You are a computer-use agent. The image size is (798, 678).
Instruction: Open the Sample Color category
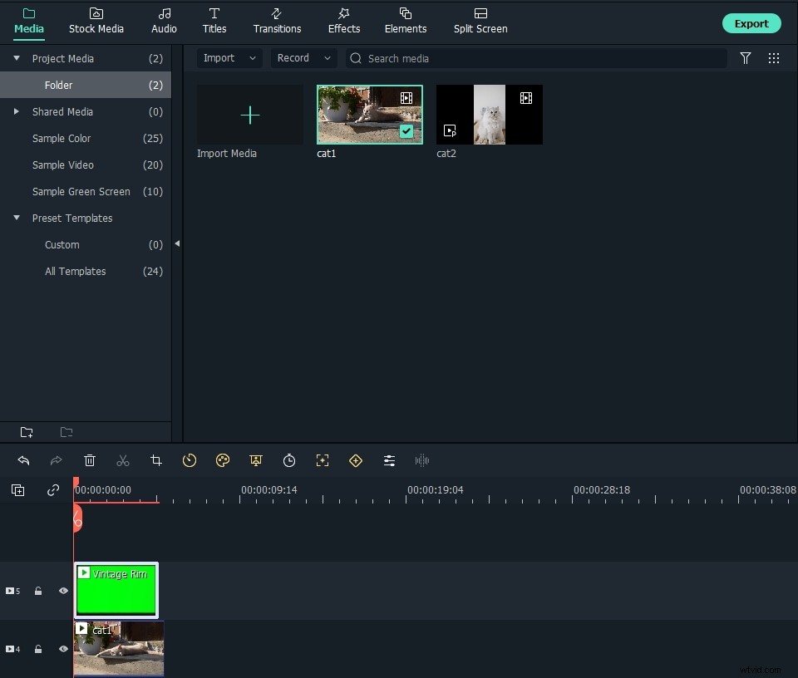[63, 138]
